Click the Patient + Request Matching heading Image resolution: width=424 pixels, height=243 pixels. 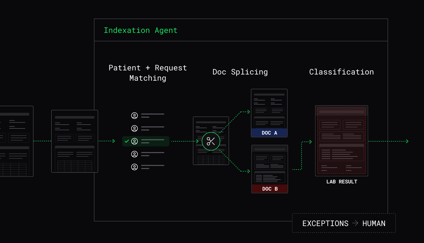[x=148, y=73]
